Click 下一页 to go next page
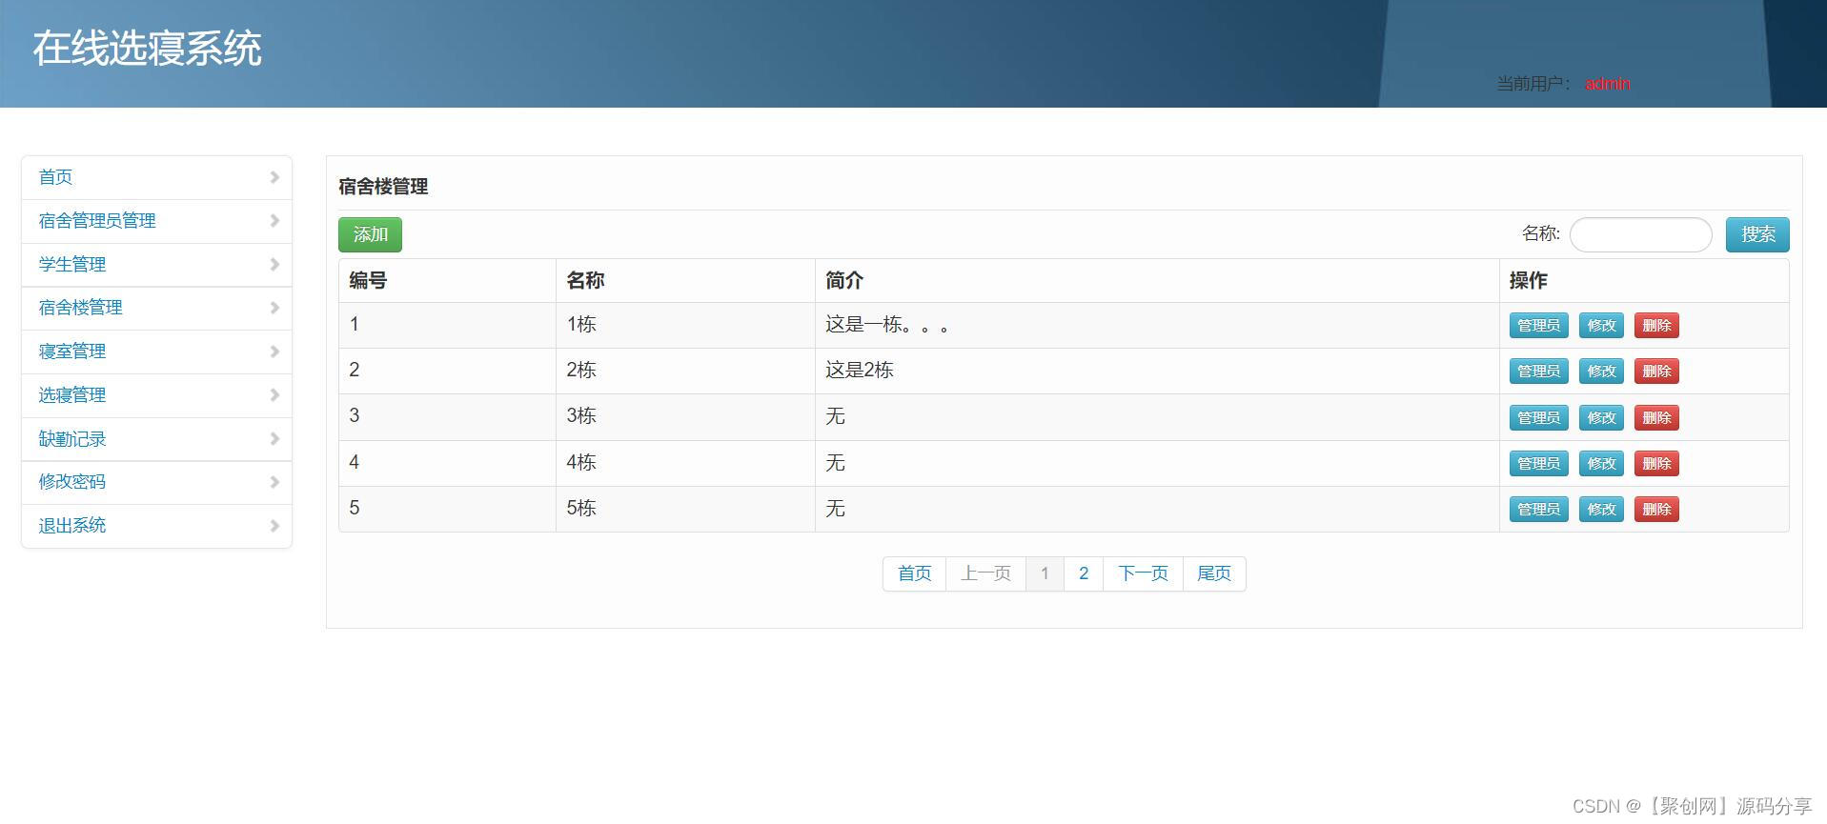The width and height of the screenshot is (1827, 824). (x=1143, y=573)
